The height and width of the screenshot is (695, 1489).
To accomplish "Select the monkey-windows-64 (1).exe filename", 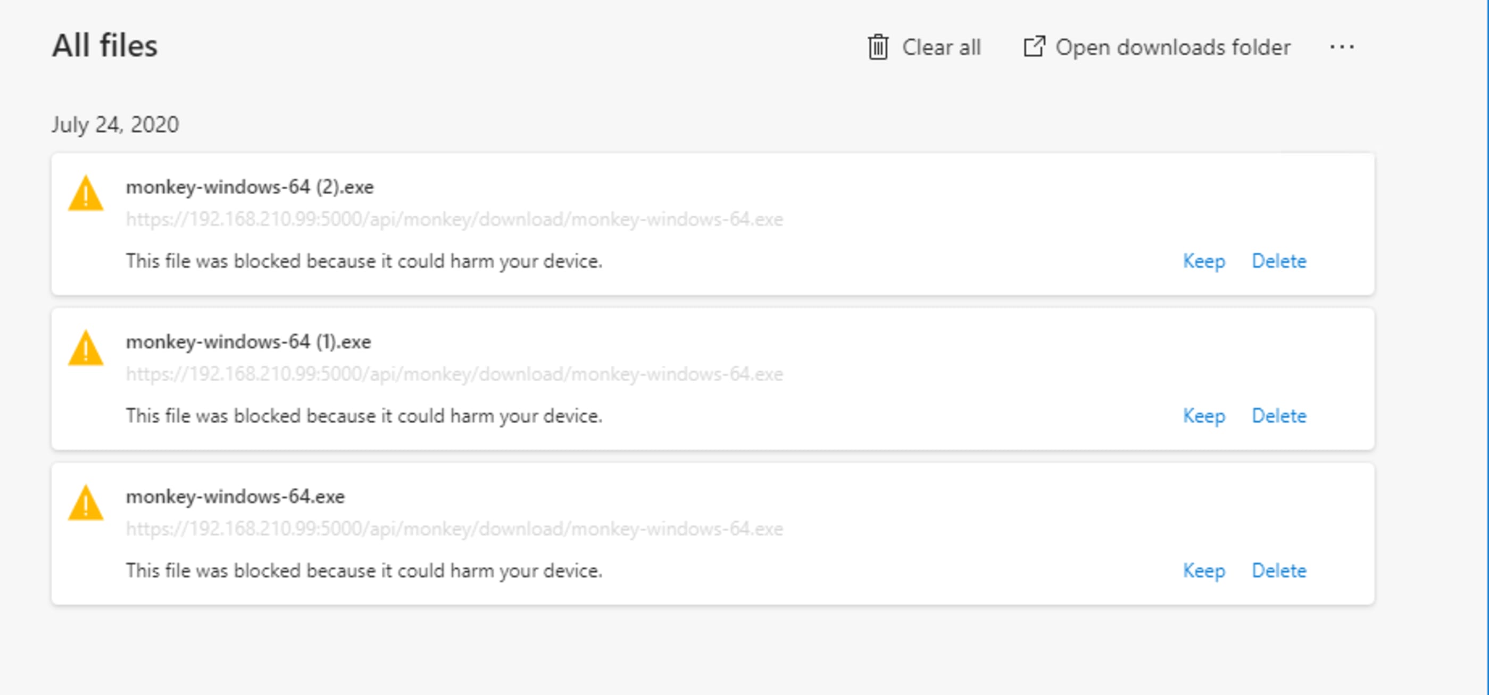I will coord(248,342).
